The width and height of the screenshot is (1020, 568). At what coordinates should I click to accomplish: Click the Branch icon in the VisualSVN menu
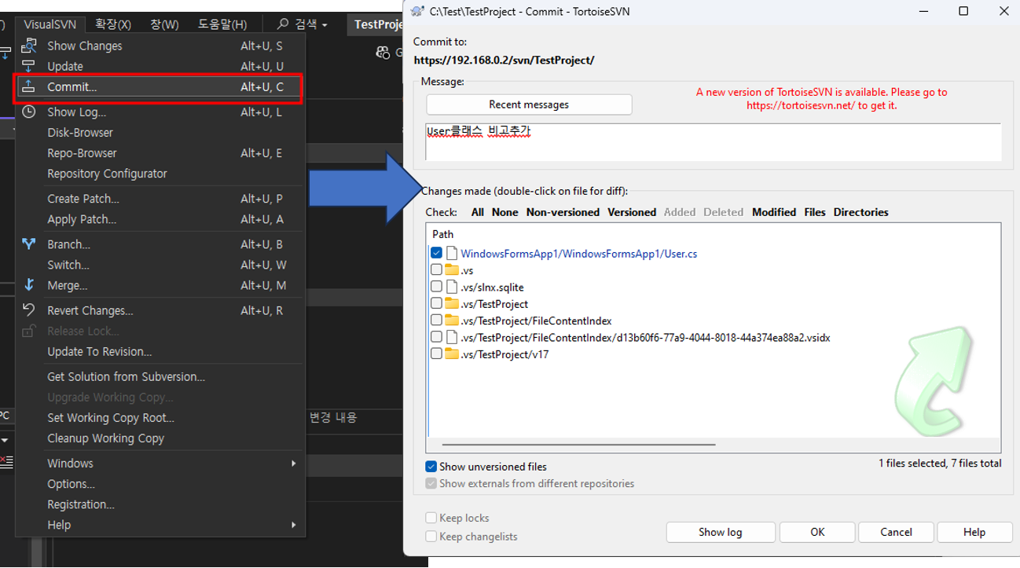coord(29,244)
